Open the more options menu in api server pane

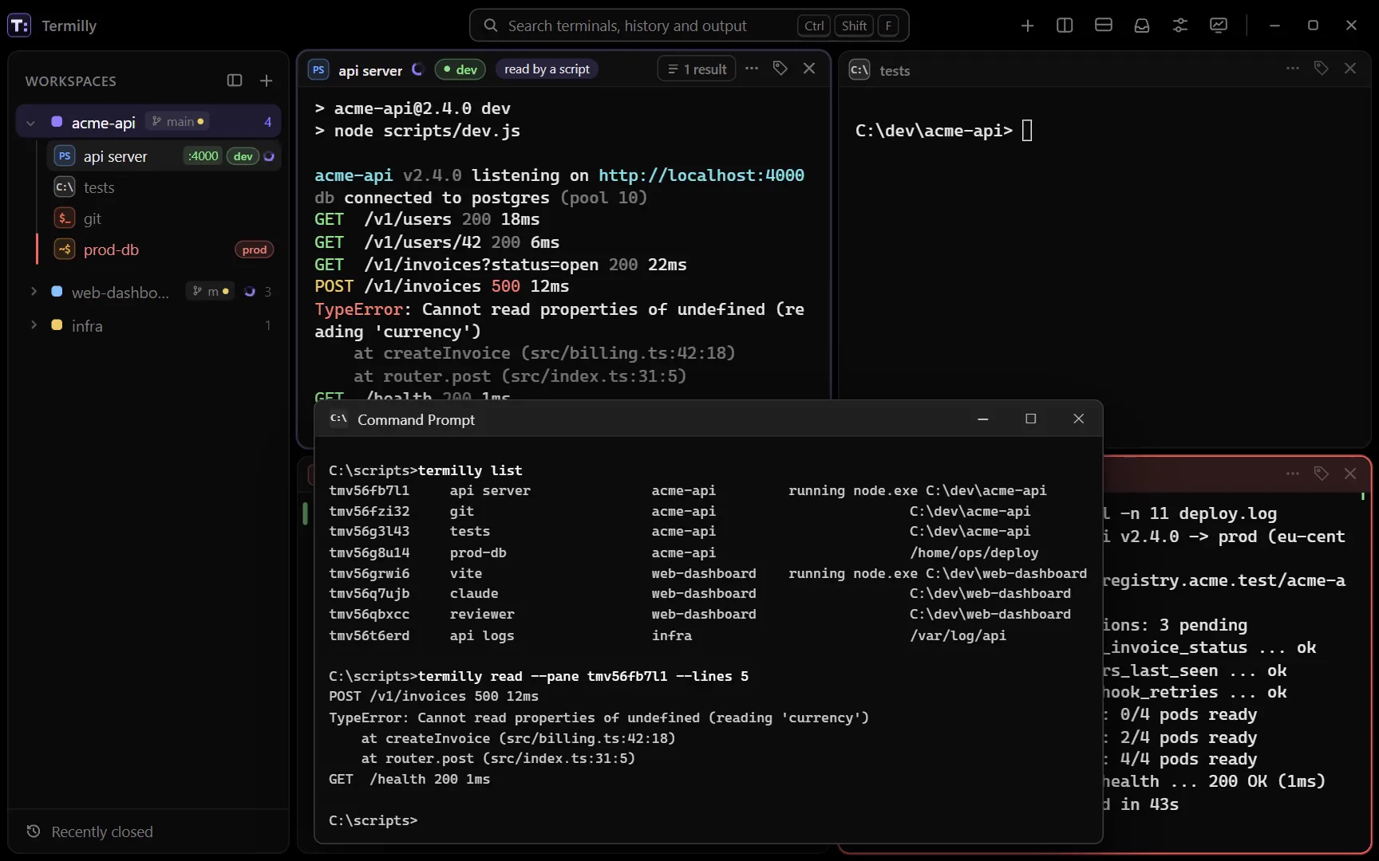coord(752,69)
